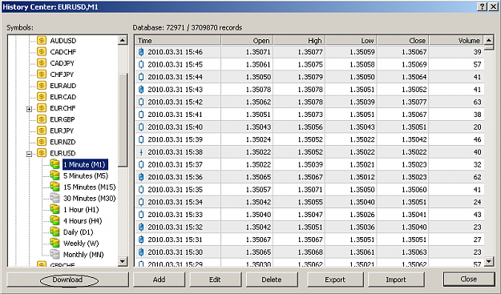Screen dimensions: 501x294
Task: Sort by the Close column header
Action: (403, 40)
